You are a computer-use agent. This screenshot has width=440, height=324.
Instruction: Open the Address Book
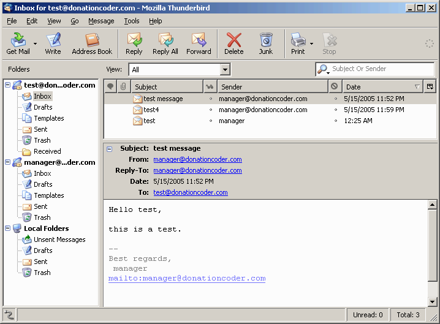[x=92, y=43]
